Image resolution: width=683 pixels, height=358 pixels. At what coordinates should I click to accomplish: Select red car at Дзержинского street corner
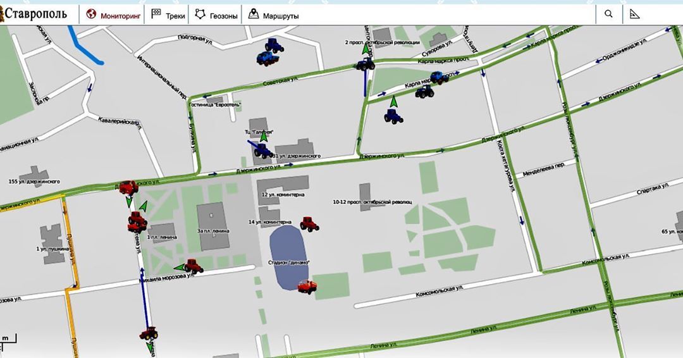[x=128, y=187]
